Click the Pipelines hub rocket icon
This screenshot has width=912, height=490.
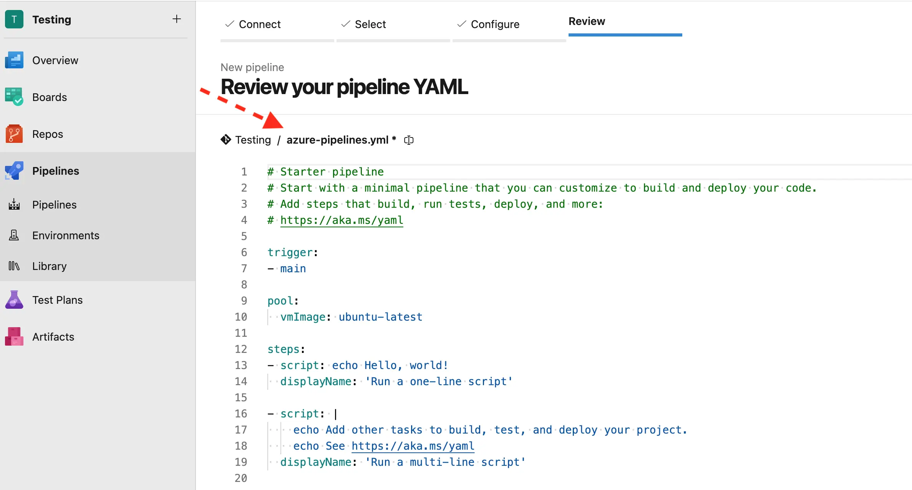pyautogui.click(x=14, y=171)
